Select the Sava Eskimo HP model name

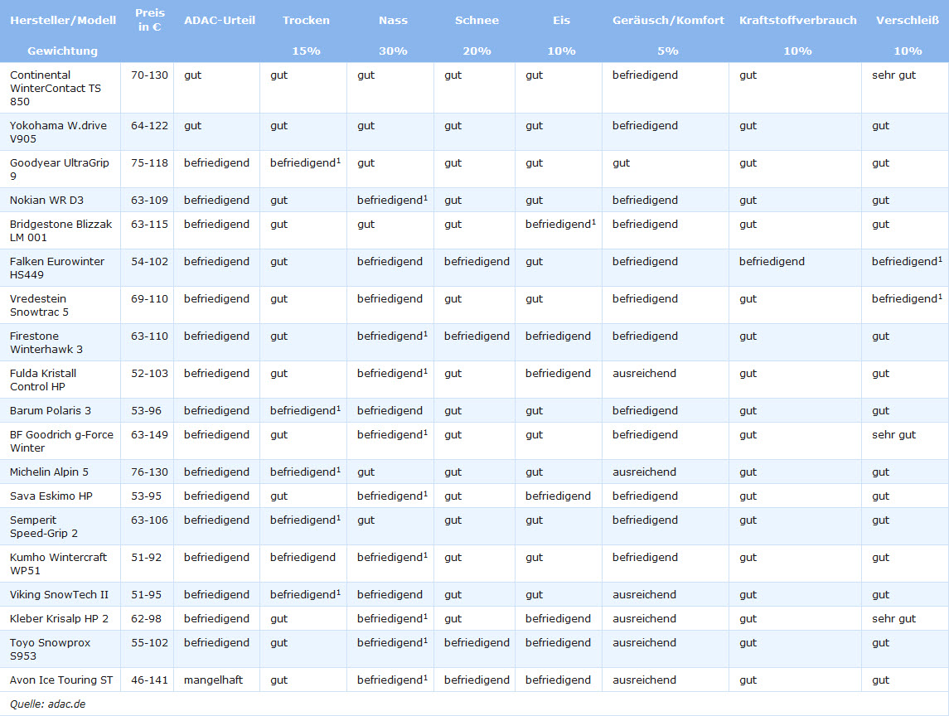coord(51,496)
